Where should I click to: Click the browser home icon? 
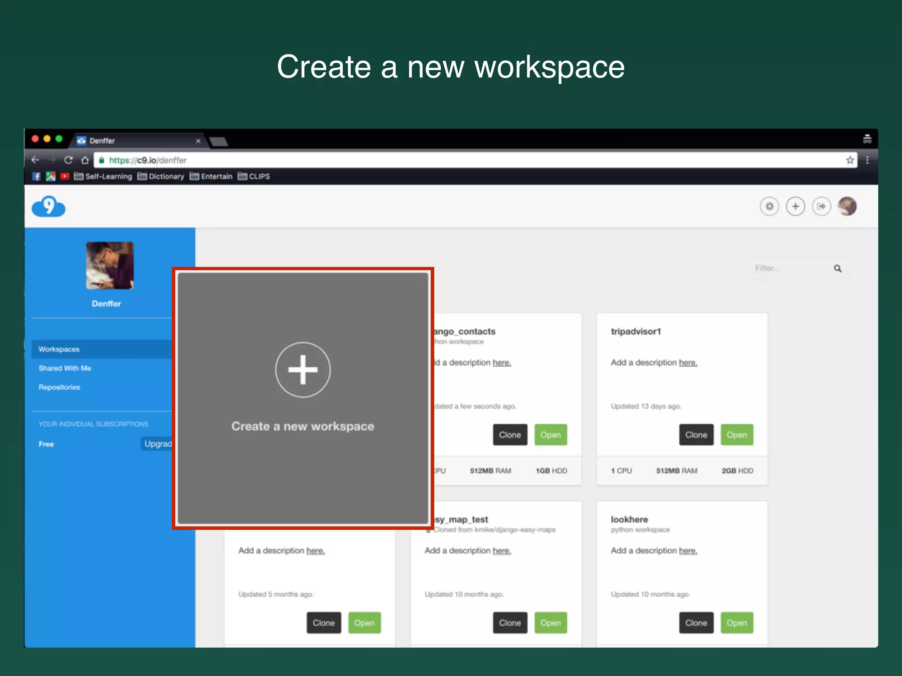85,160
